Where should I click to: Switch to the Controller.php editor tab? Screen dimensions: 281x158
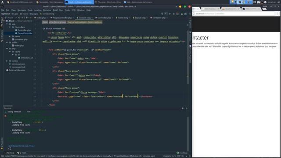tap(104, 18)
